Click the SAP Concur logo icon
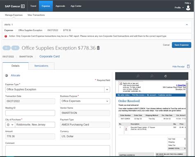Viewport: 195px width, 157px height. tap(23, 6)
